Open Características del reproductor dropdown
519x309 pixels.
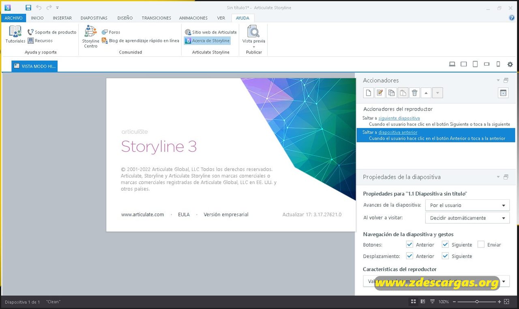click(436, 281)
